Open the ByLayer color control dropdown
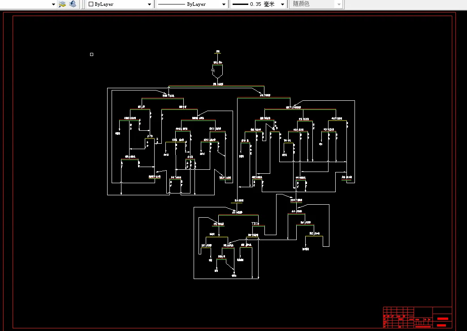The width and height of the screenshot is (467, 331). [x=120, y=4]
